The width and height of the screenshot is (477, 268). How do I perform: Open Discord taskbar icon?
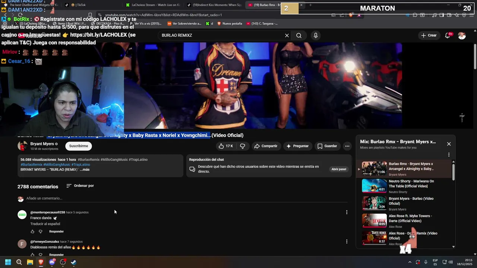pyautogui.click(x=52, y=262)
